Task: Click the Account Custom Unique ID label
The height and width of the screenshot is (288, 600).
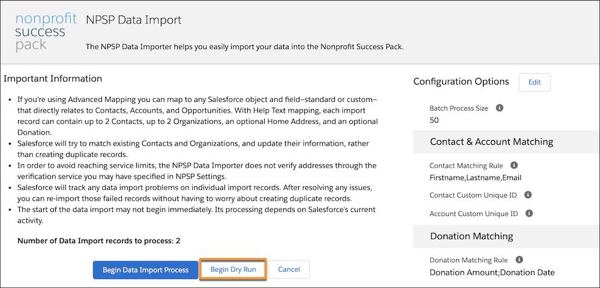Action: point(474,214)
